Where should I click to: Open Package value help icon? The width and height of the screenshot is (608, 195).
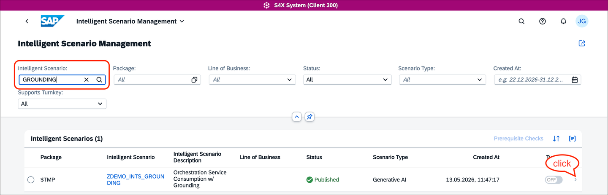194,80
